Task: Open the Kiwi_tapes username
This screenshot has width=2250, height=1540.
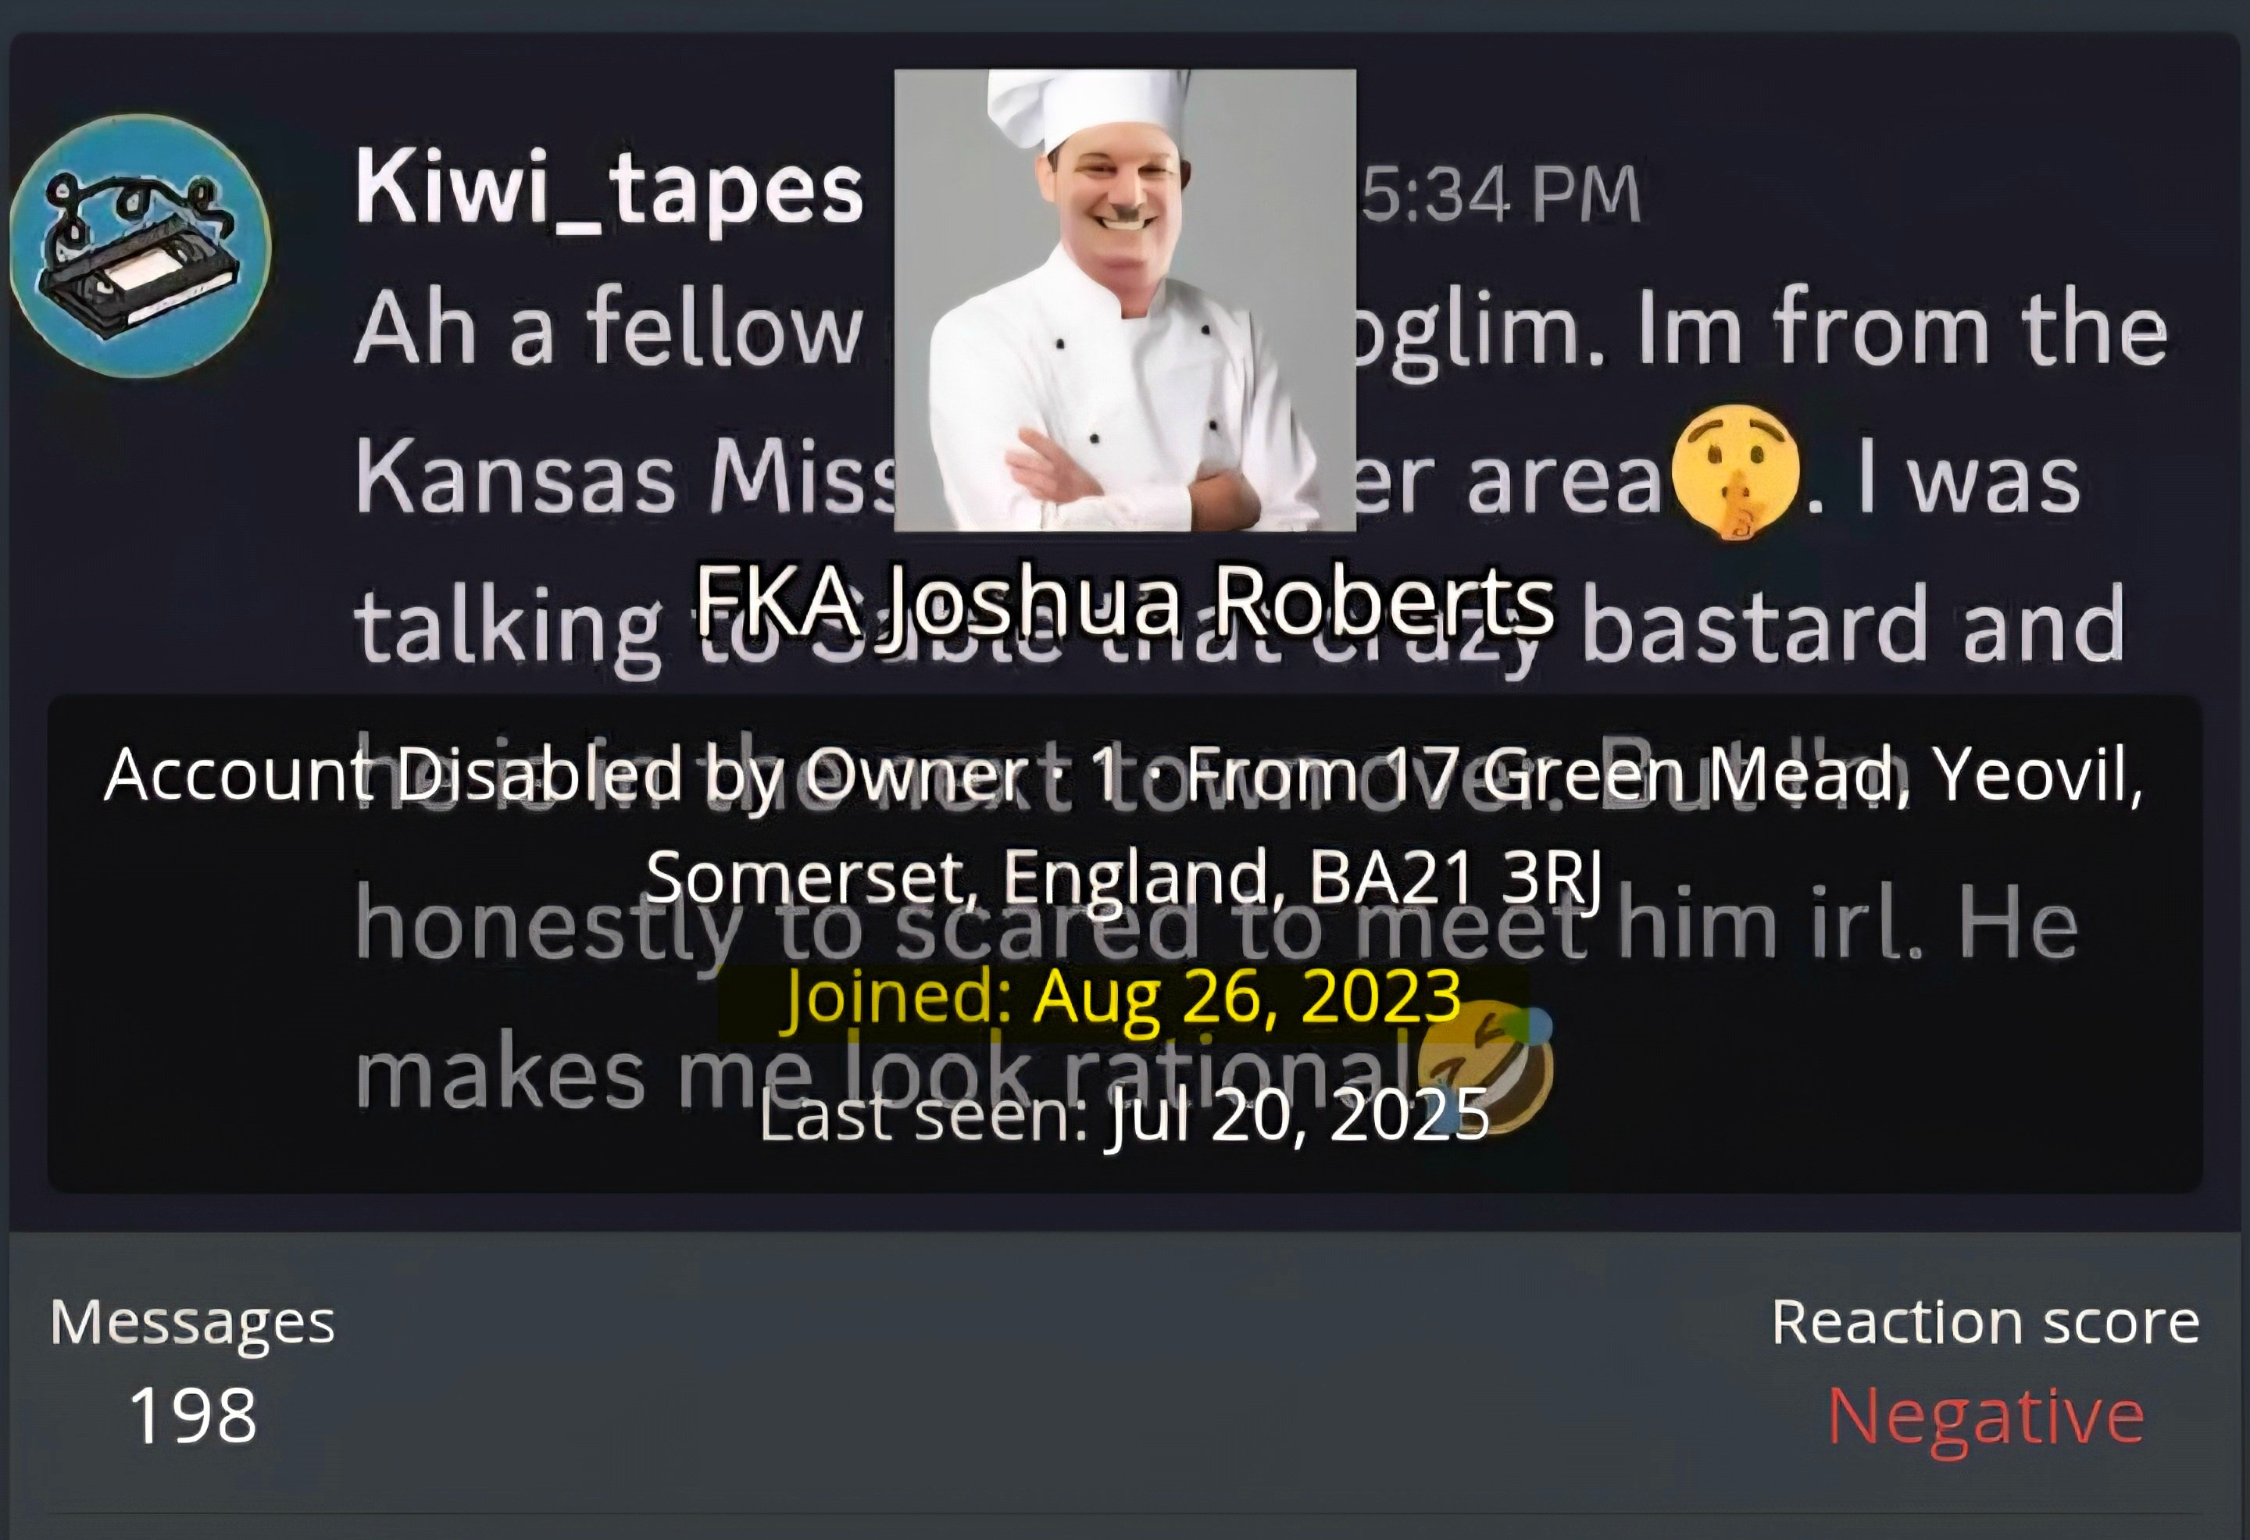Action: click(x=609, y=190)
